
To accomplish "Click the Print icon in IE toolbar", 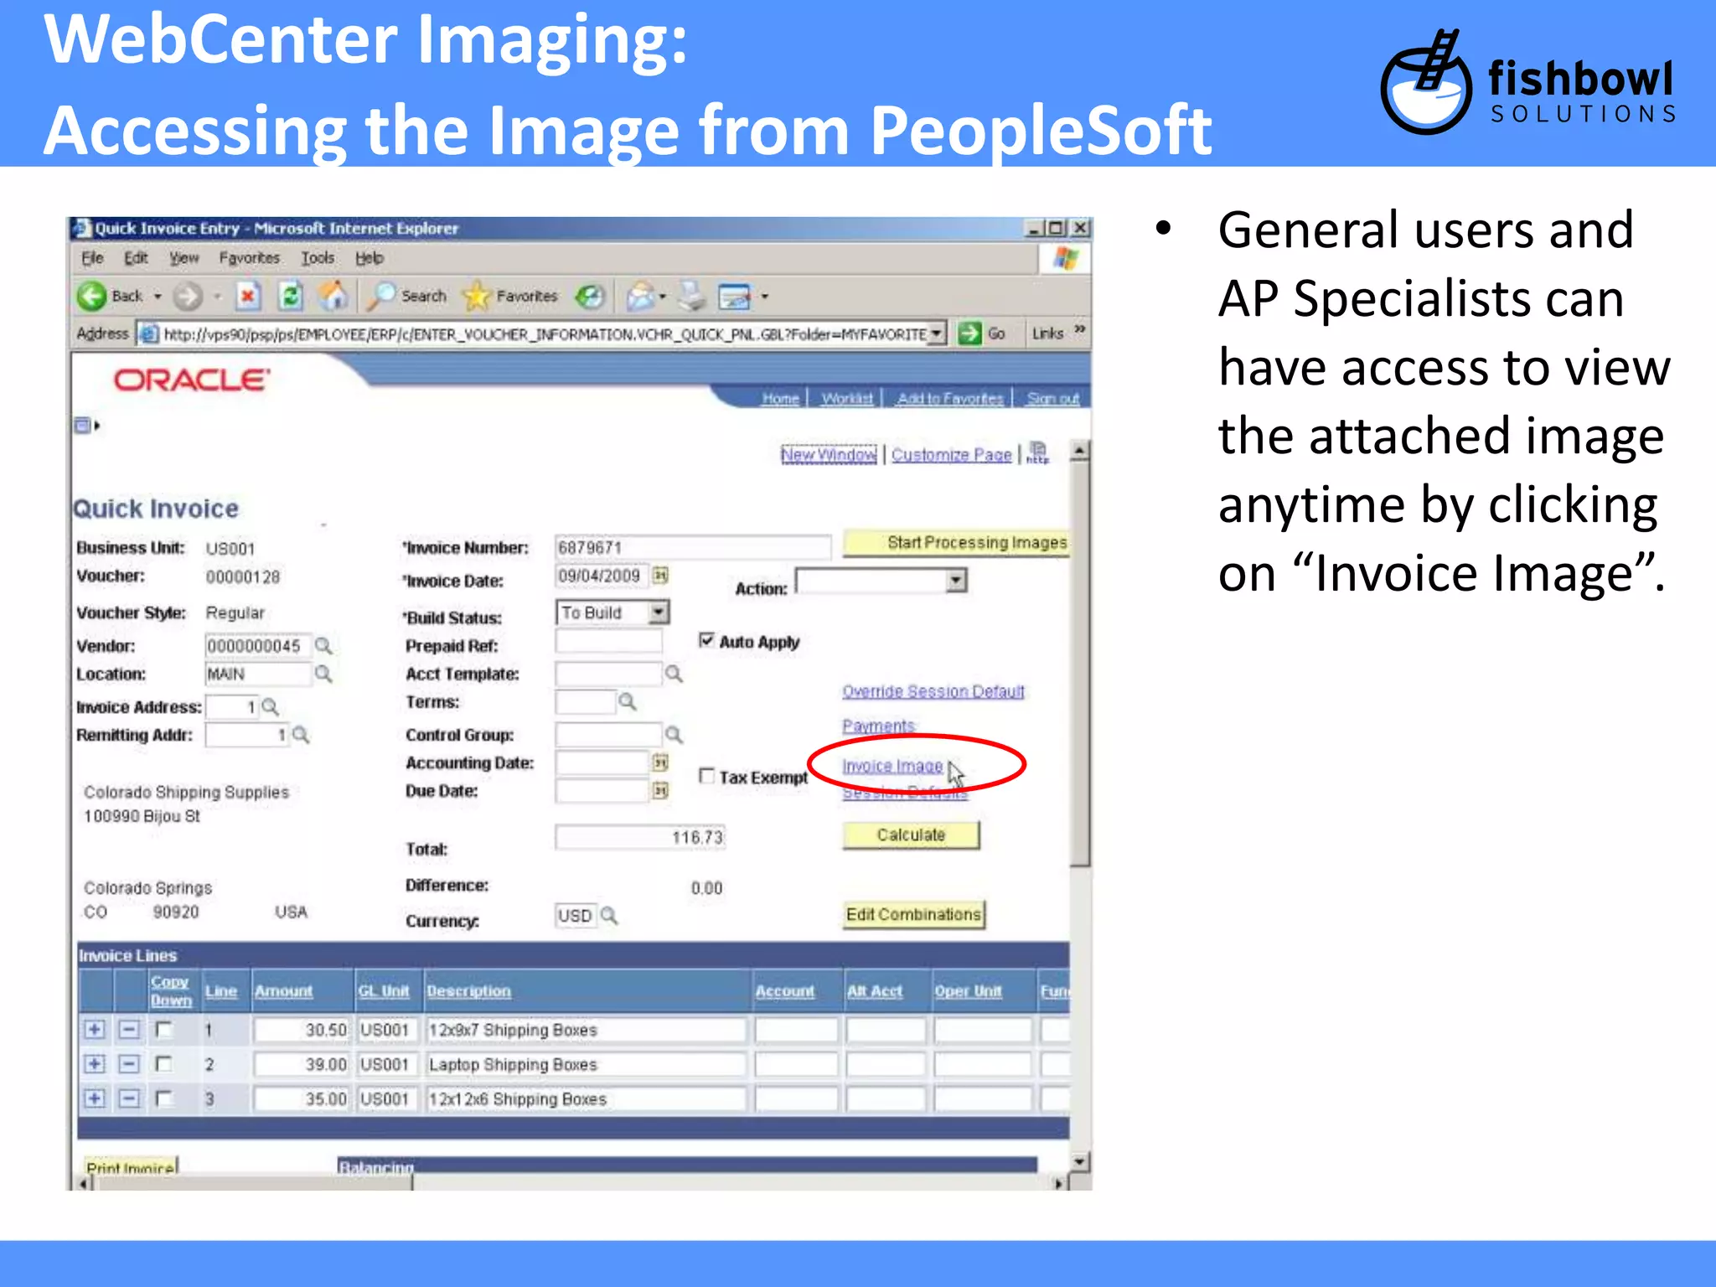I will tap(692, 296).
